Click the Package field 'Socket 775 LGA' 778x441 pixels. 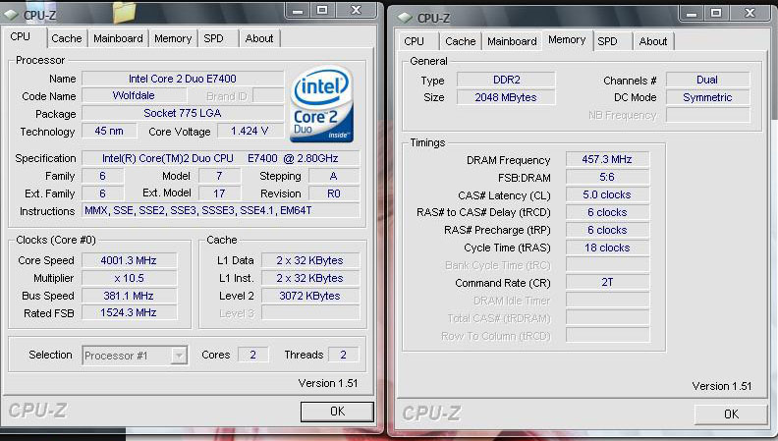click(x=183, y=113)
